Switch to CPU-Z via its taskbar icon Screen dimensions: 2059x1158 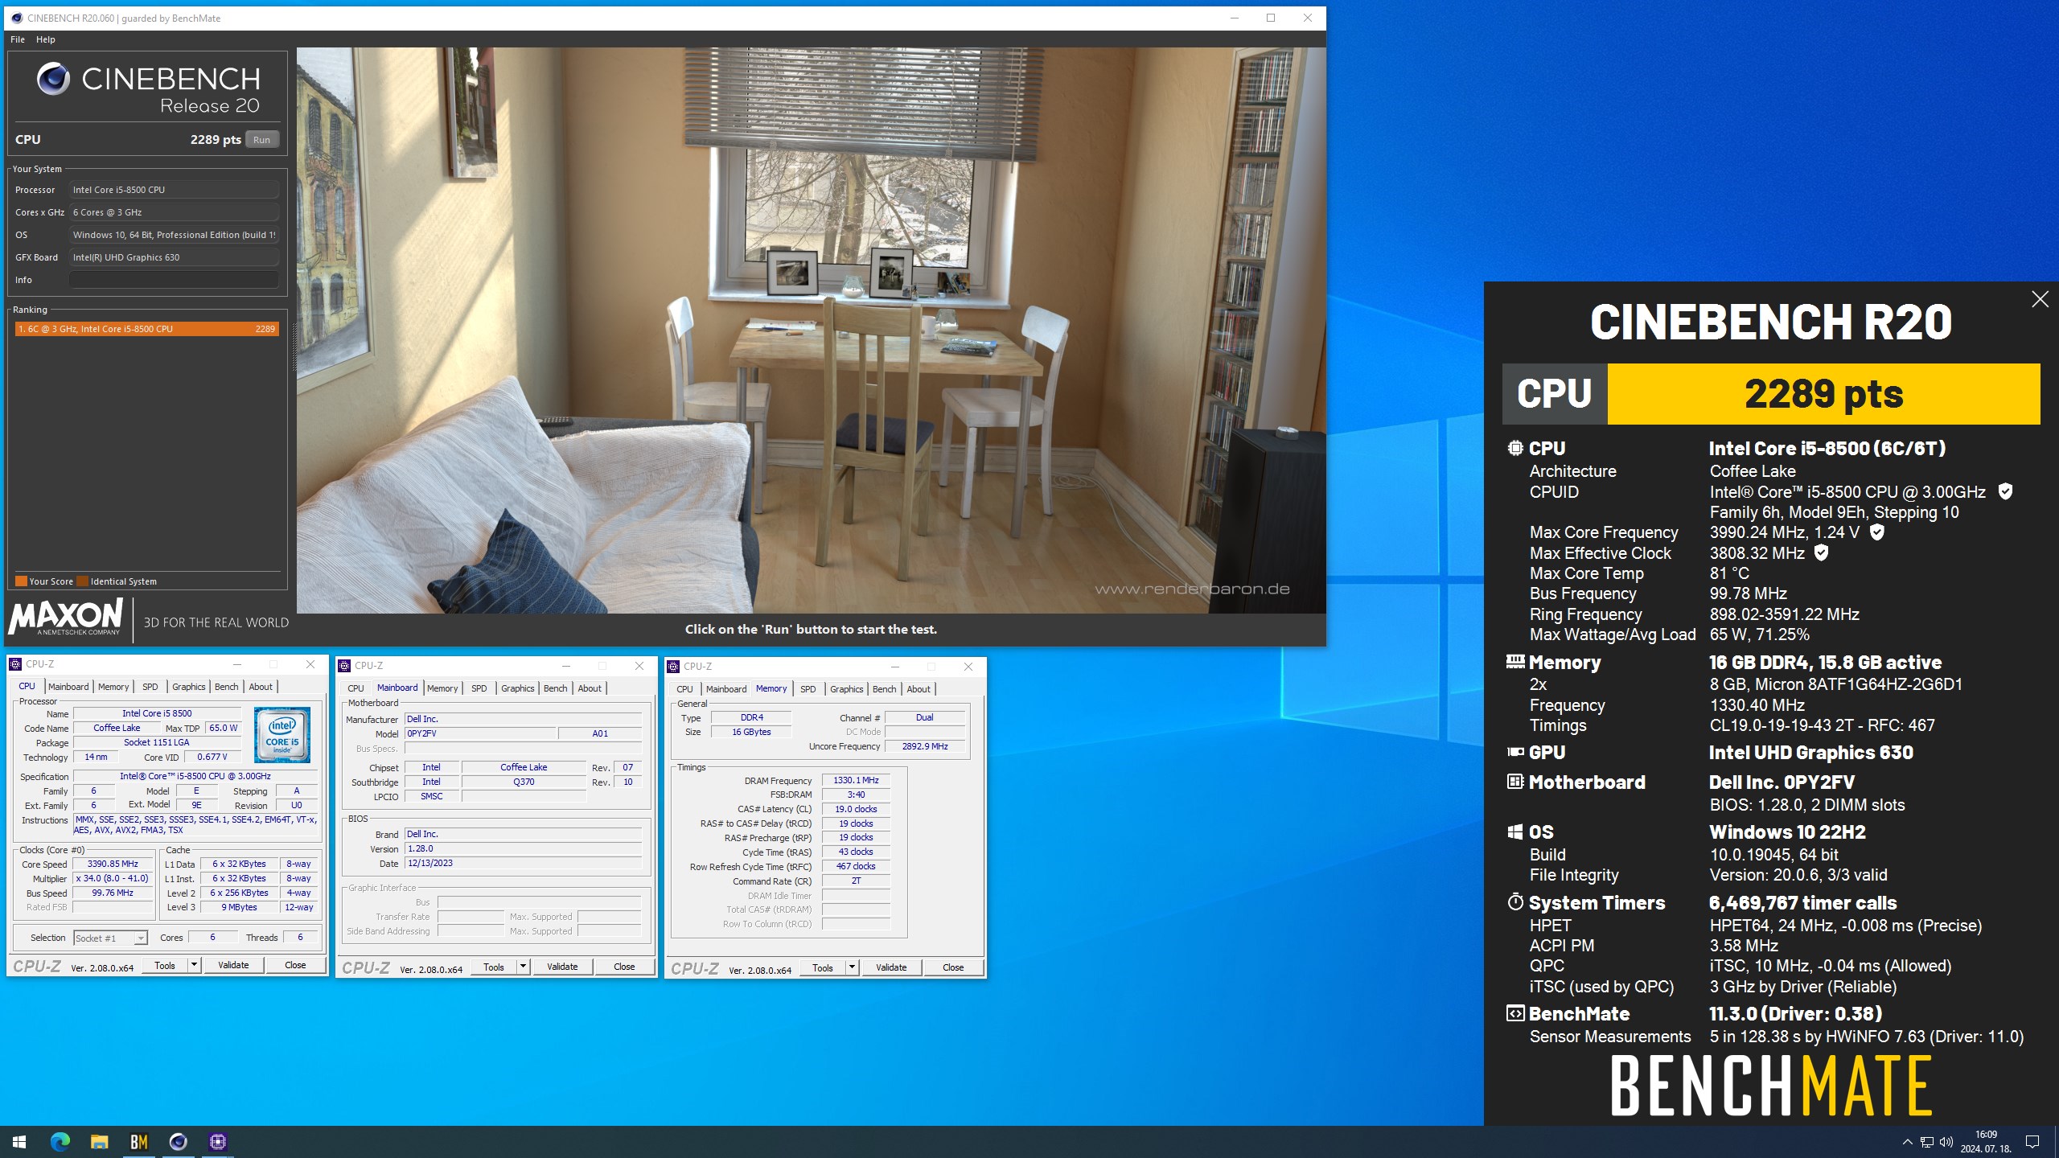point(217,1141)
